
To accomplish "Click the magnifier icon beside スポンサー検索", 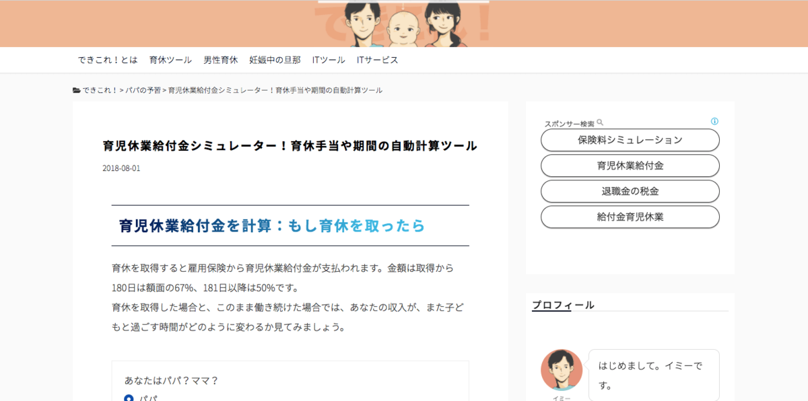I will [600, 123].
